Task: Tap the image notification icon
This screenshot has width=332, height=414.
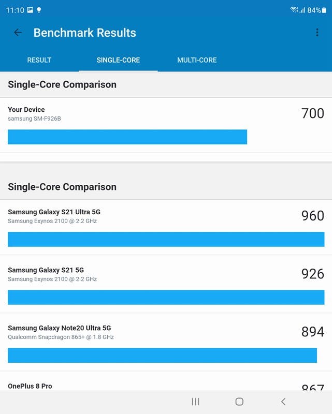Action: (x=30, y=10)
